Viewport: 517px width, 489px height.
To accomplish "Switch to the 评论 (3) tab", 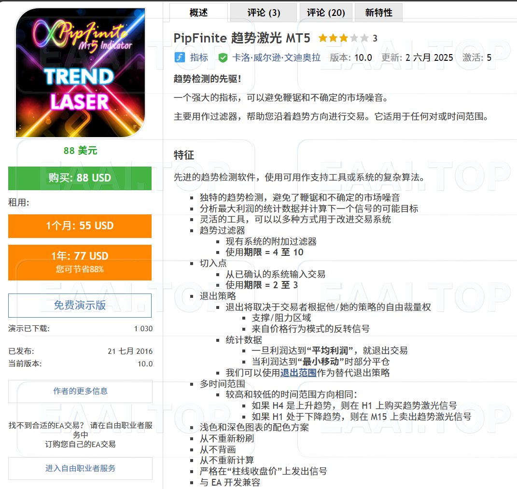I will pyautogui.click(x=264, y=13).
